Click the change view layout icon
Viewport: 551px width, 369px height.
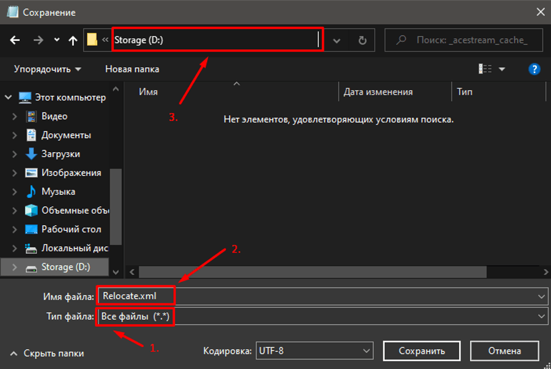pos(485,69)
